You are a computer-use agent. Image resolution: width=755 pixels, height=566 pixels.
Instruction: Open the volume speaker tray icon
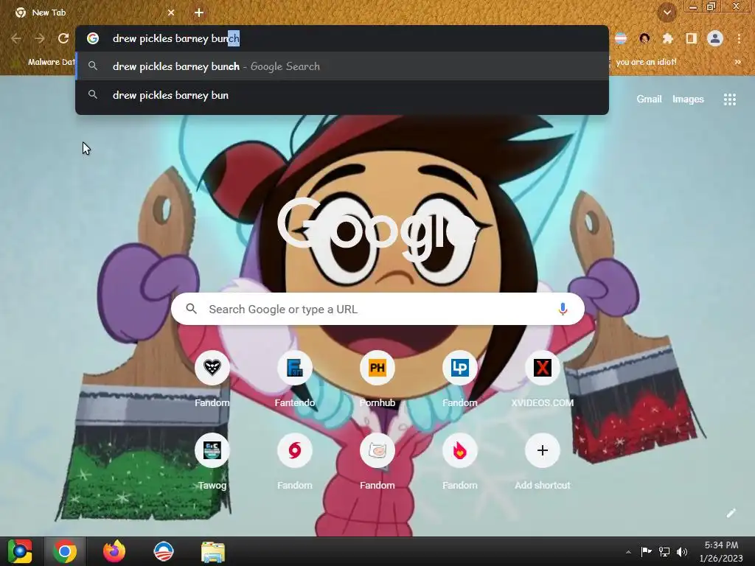point(682,551)
